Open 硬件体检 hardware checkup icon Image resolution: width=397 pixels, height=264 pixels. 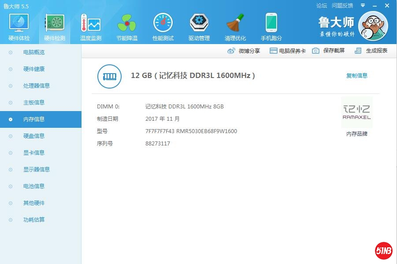point(19,23)
